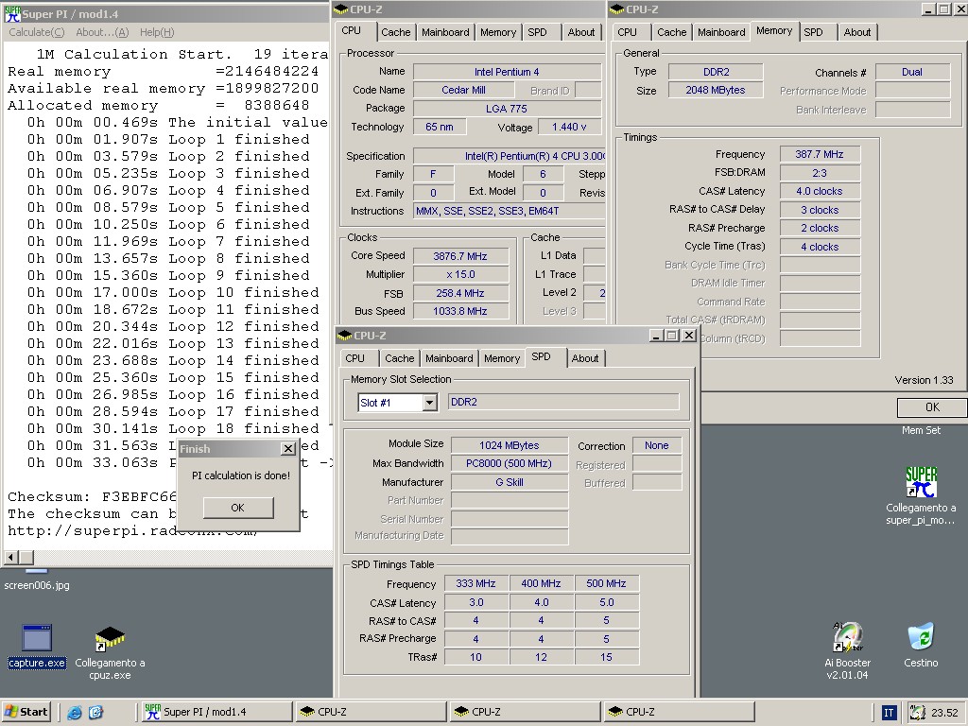Switch to Cache tab in CPU-Z Processor window
Viewport: 968px width, 726px height.
click(395, 32)
